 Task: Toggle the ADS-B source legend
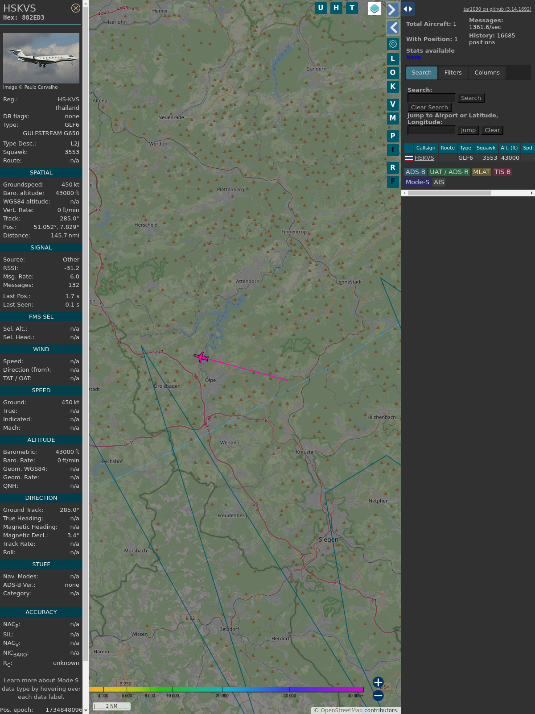(x=416, y=172)
